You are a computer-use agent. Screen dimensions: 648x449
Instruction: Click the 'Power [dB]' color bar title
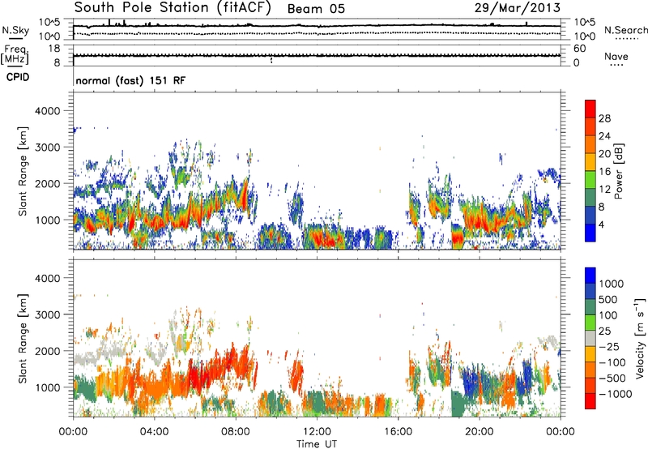click(619, 171)
